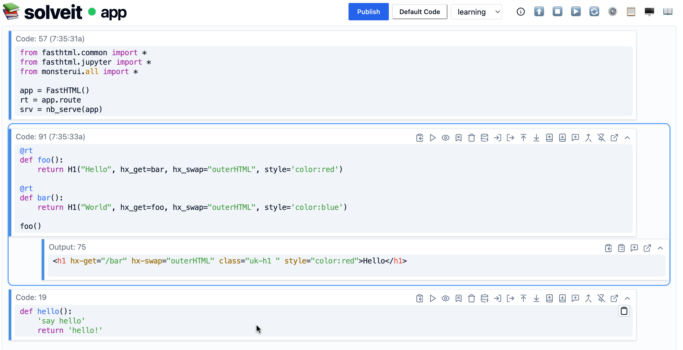This screenshot has height=350, width=683.
Task: Toggle eye visibility icon on Code 91 cell
Action: point(446,138)
